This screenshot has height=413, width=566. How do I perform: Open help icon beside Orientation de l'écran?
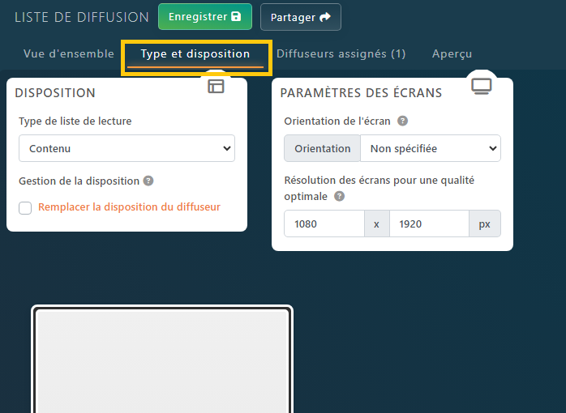(402, 121)
